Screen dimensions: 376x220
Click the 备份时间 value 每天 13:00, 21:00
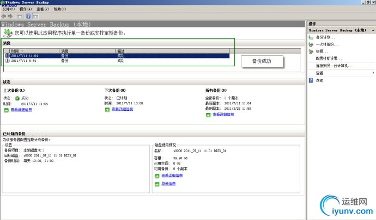38,161
